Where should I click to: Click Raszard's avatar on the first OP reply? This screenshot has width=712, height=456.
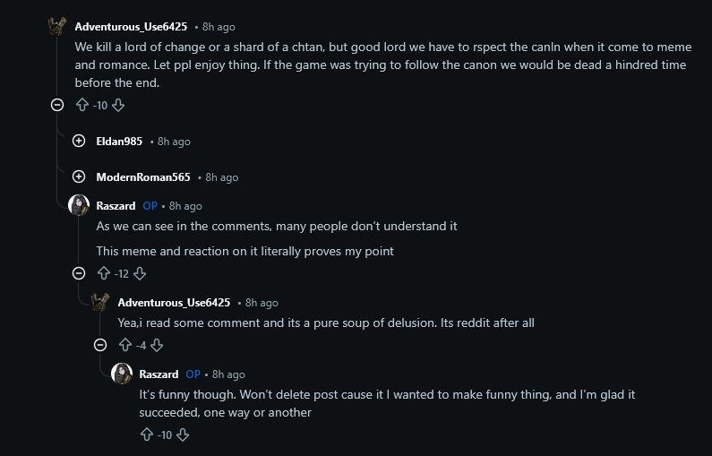tap(79, 205)
